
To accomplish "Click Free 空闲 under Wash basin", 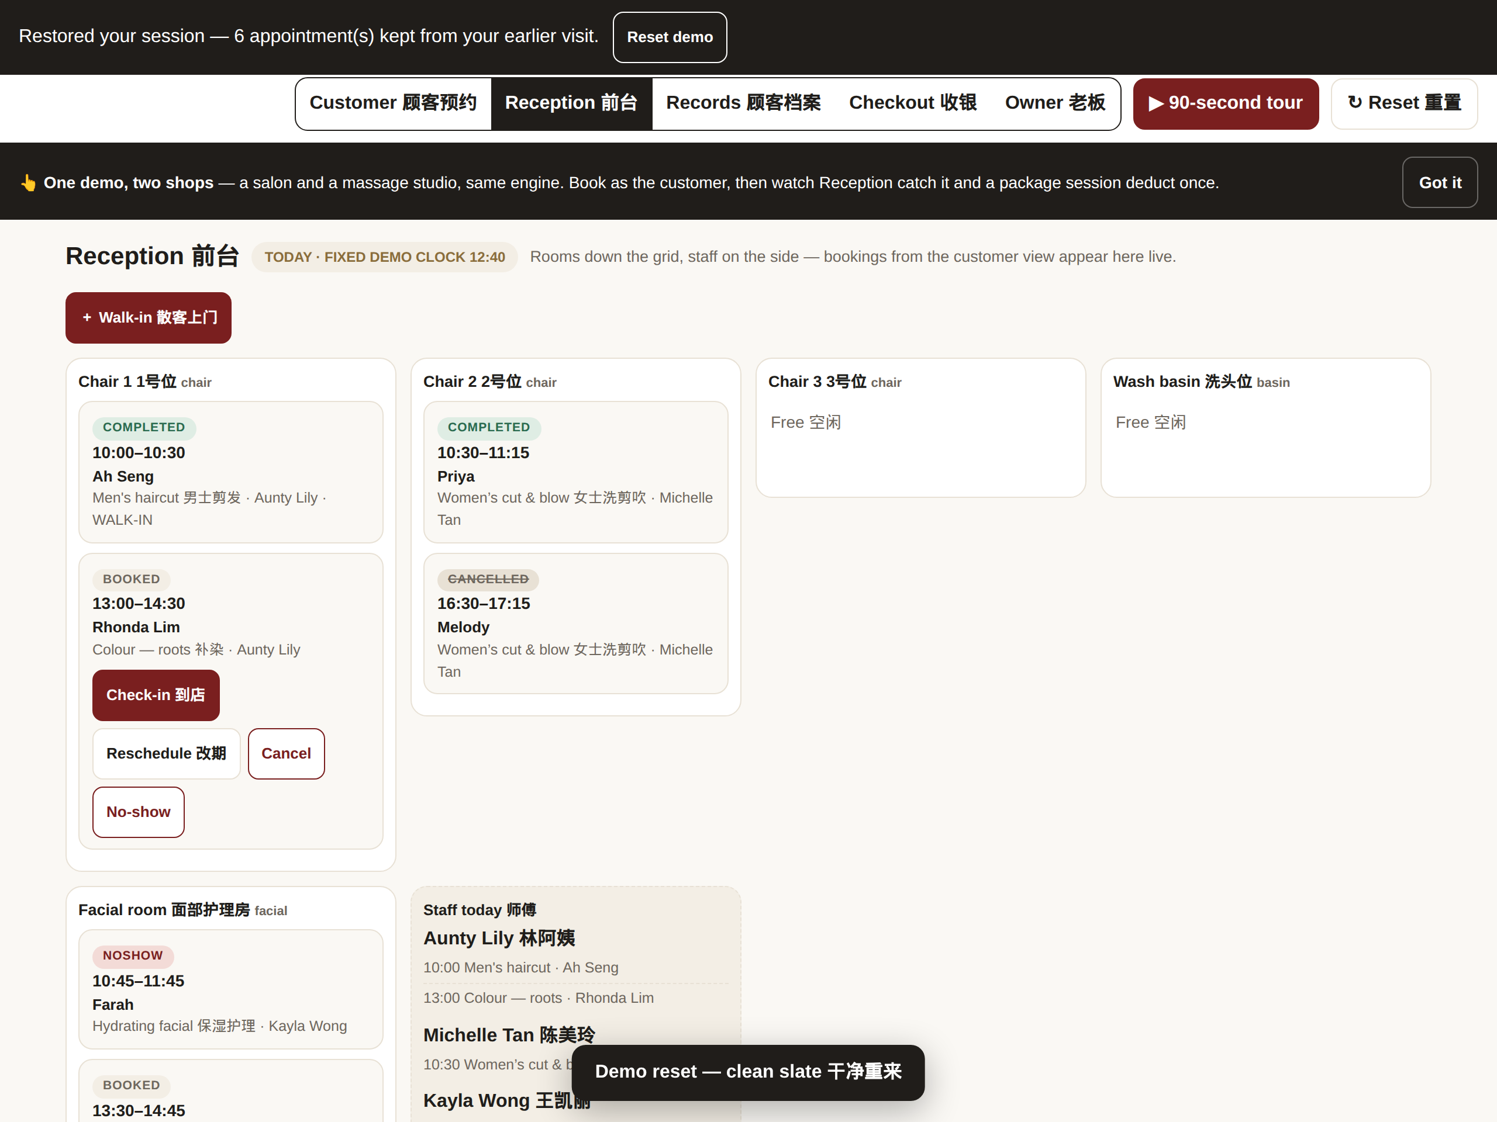I will tap(1150, 423).
